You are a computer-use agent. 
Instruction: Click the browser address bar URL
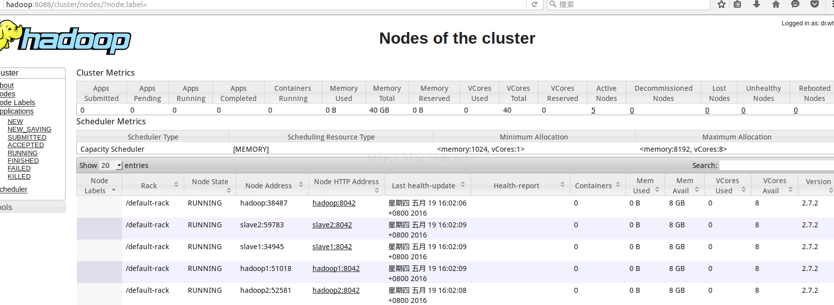point(76,5)
